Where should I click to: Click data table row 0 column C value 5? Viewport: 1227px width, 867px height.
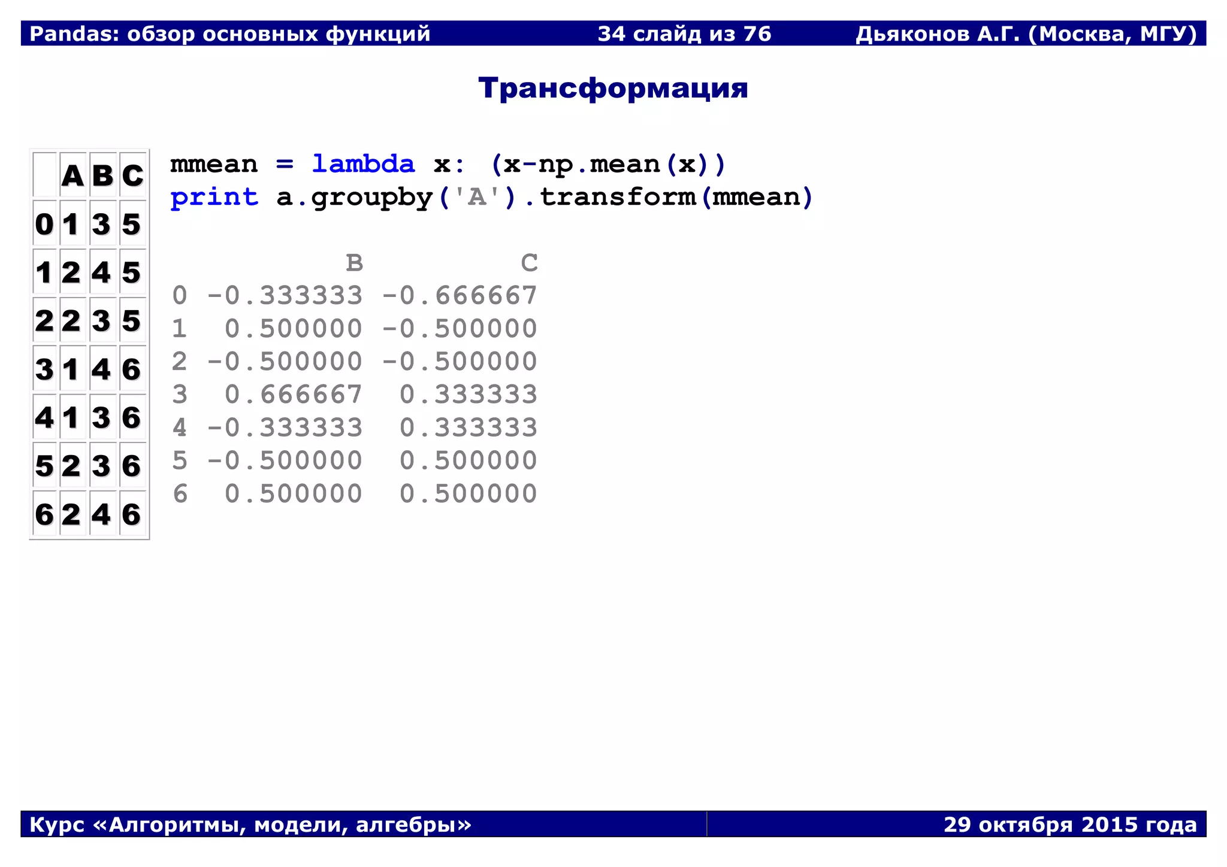(x=132, y=224)
